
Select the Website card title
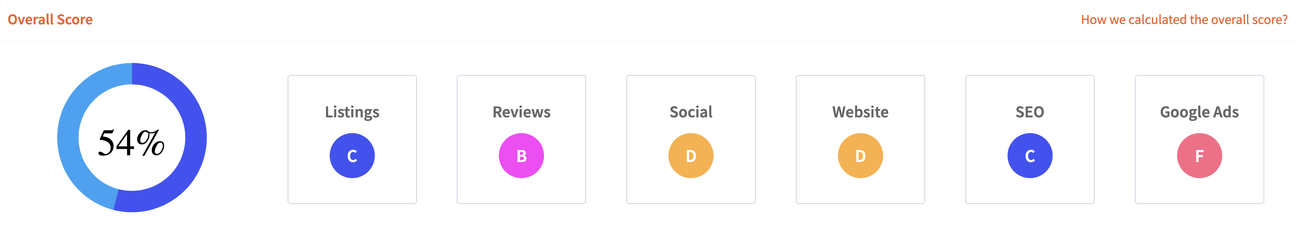860,111
